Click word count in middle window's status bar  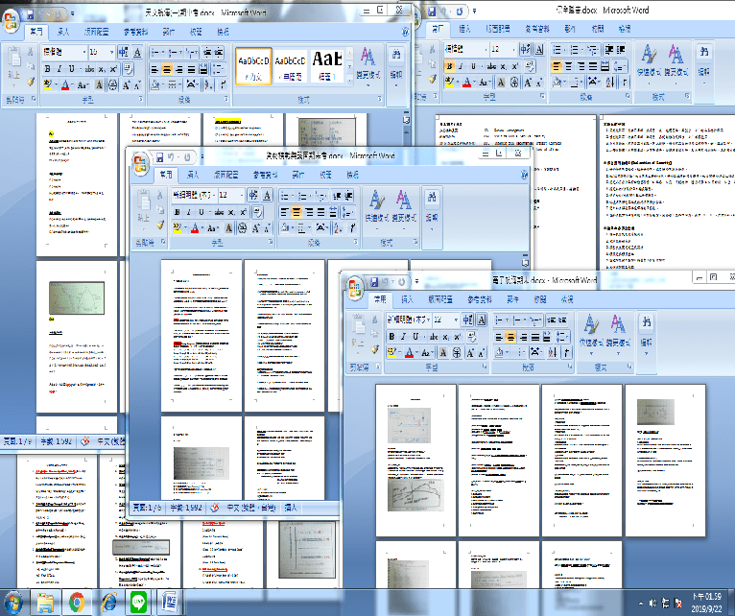(186, 508)
